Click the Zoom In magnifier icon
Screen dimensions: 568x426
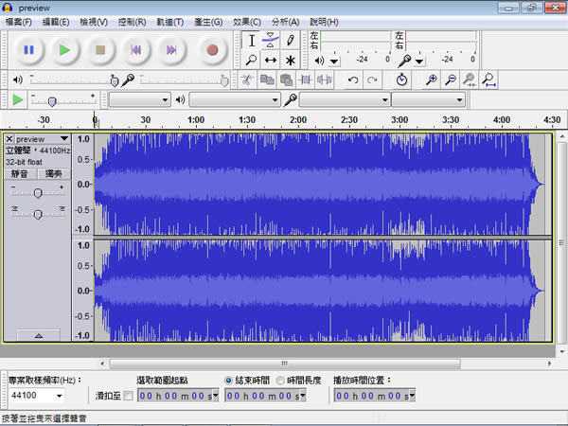tap(430, 80)
